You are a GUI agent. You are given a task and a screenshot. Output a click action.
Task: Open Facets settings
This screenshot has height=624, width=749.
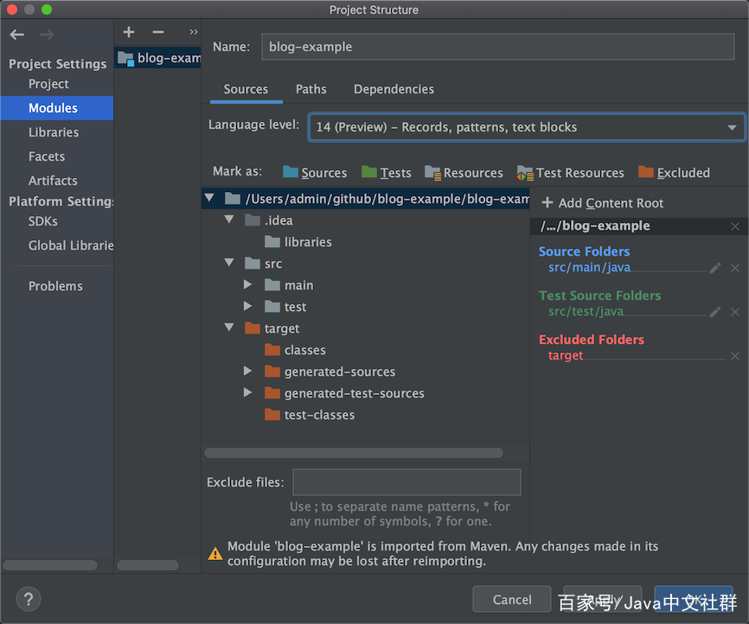(x=47, y=156)
